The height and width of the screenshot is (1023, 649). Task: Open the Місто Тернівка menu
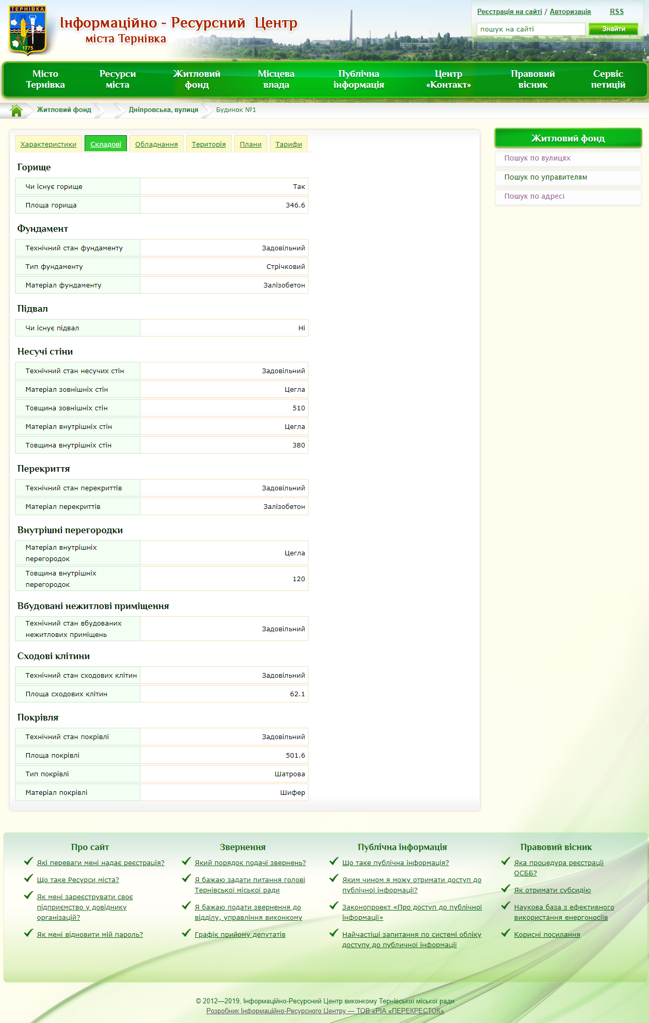45,79
